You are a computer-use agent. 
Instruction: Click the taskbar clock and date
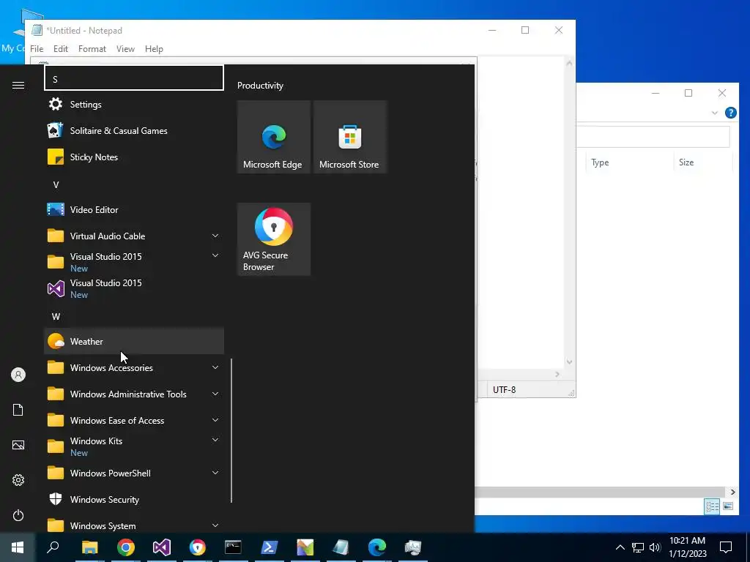pyautogui.click(x=687, y=547)
